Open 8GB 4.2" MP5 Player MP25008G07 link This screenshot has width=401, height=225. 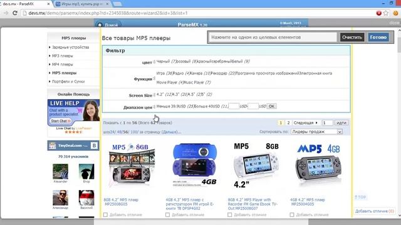tap(252, 204)
